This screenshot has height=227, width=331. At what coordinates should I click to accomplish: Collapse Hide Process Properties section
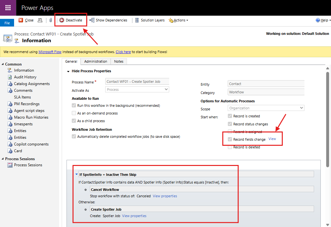point(68,71)
